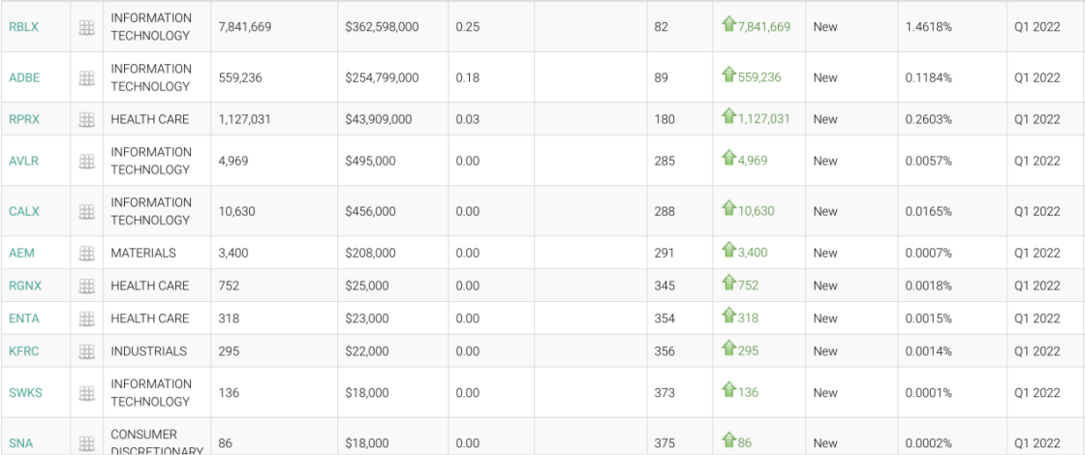Open the SWKS stock link
Screen dimensions: 1085x455
[25, 394]
